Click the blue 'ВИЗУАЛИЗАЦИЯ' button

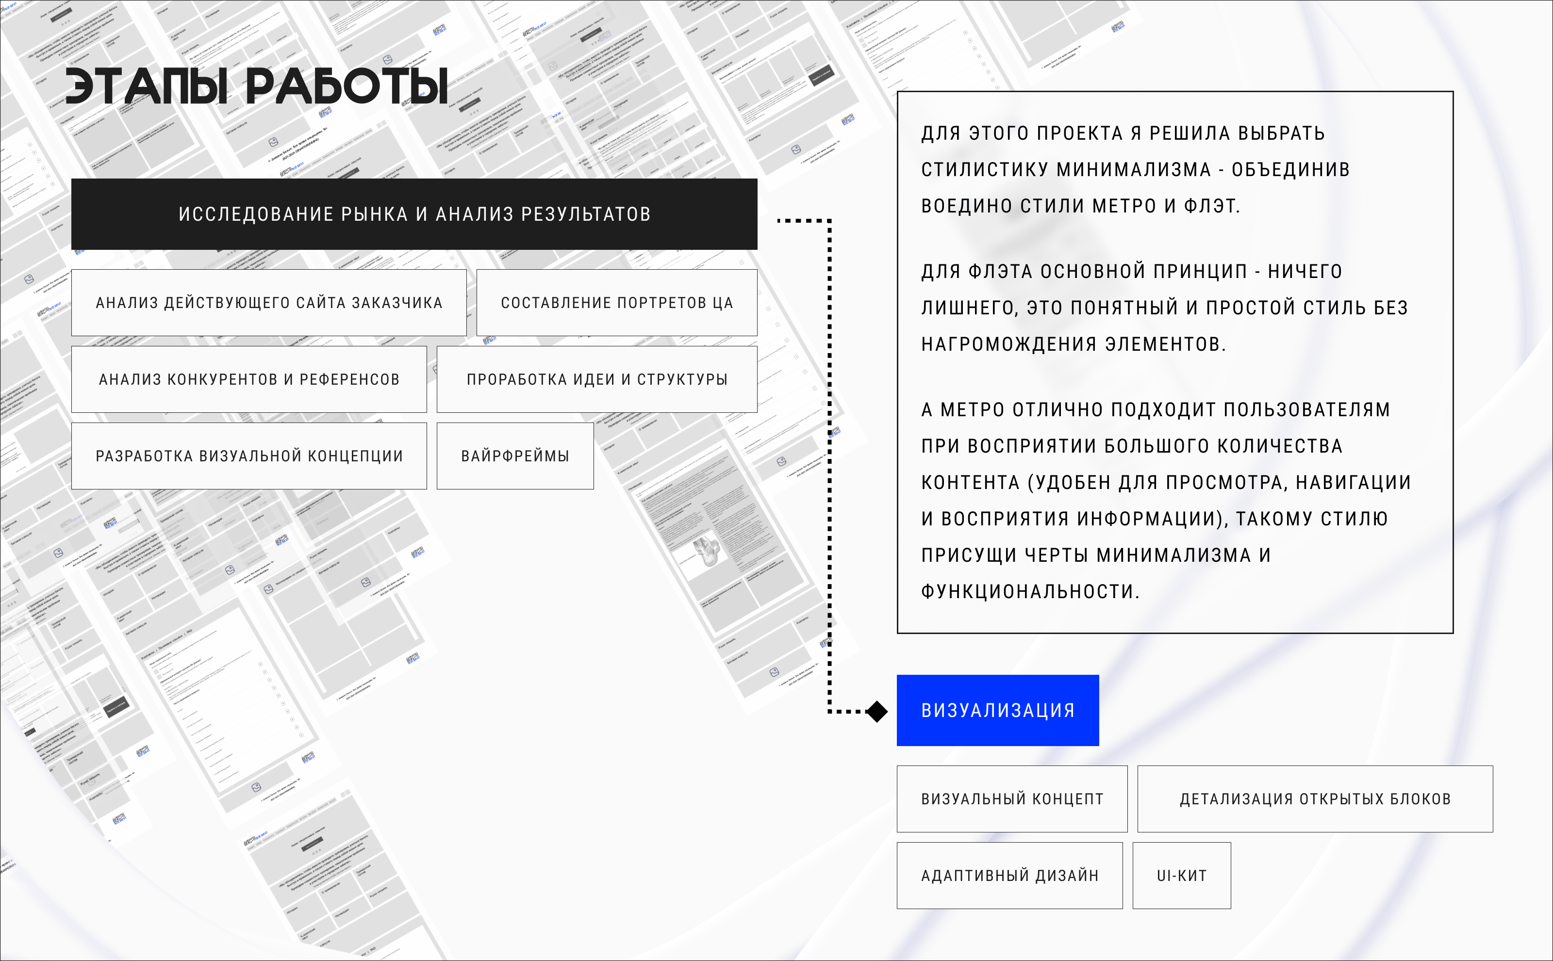997,710
